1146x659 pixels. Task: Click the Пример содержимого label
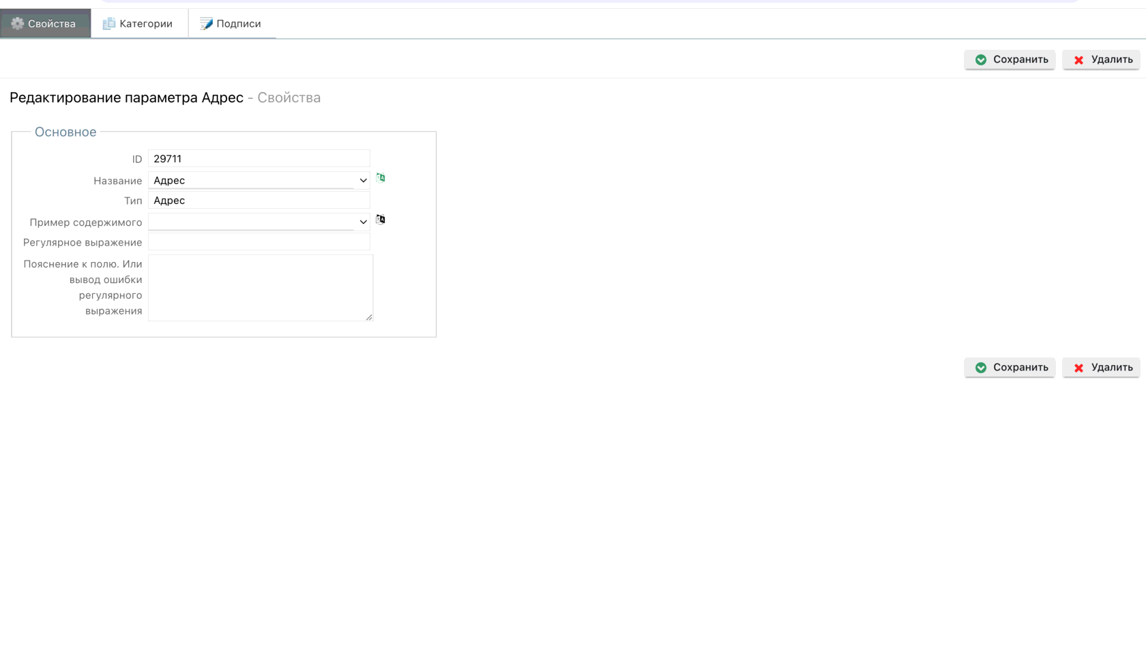coord(86,223)
